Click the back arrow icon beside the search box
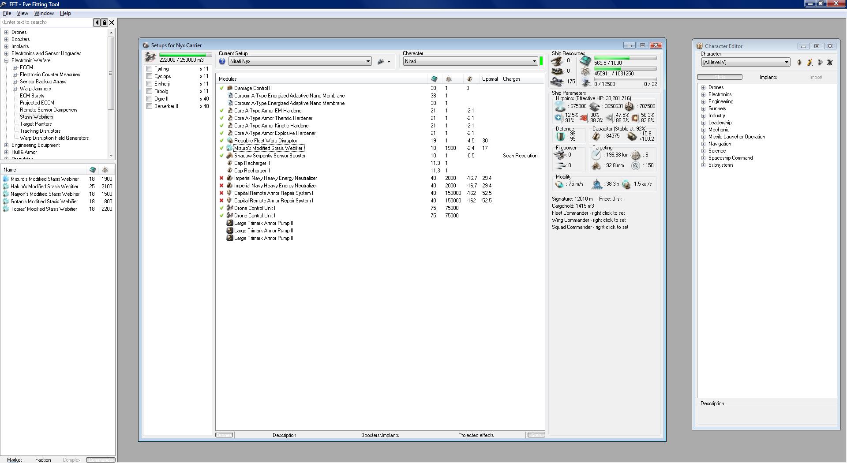The width and height of the screenshot is (847, 463). pos(97,22)
